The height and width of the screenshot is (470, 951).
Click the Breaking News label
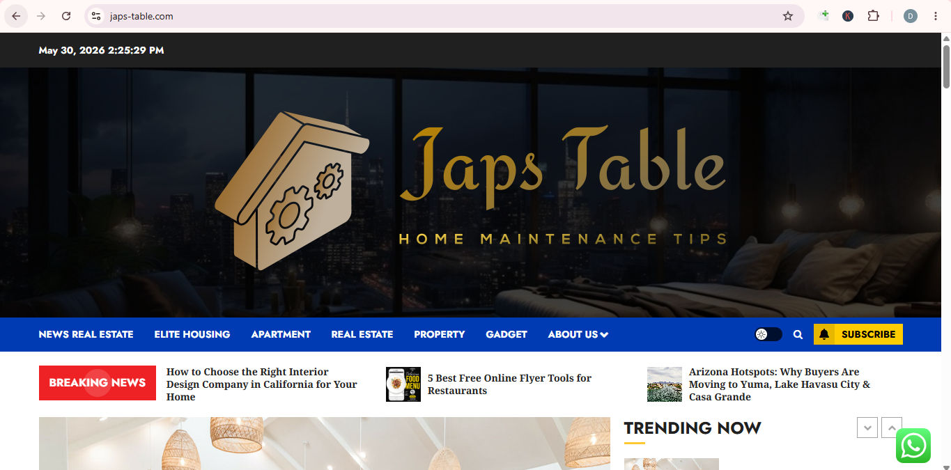click(98, 383)
